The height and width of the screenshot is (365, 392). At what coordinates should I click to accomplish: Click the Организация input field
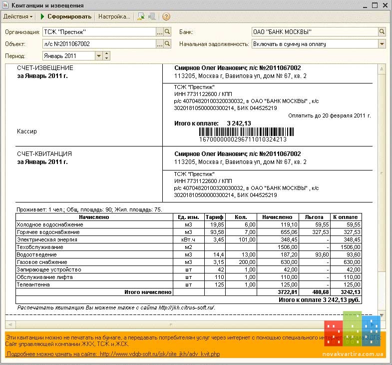tap(99, 32)
